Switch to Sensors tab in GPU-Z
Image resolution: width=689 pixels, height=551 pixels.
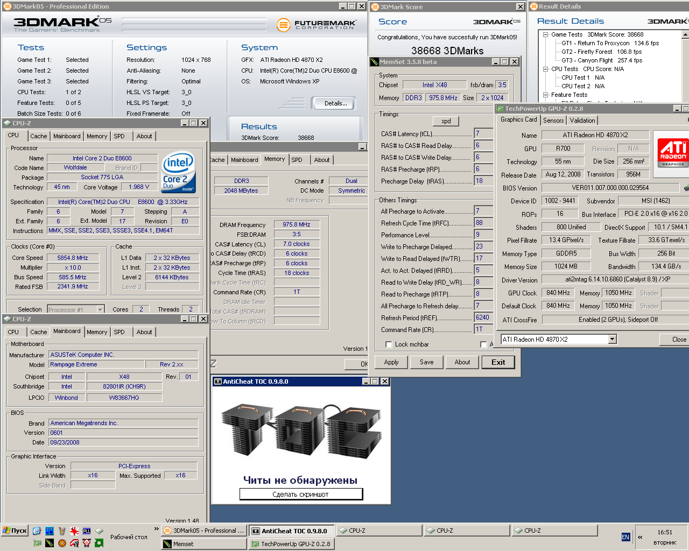(553, 121)
